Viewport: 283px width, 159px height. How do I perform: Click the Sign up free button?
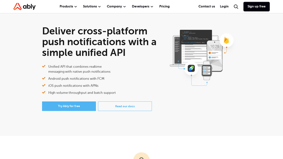pyautogui.click(x=256, y=7)
